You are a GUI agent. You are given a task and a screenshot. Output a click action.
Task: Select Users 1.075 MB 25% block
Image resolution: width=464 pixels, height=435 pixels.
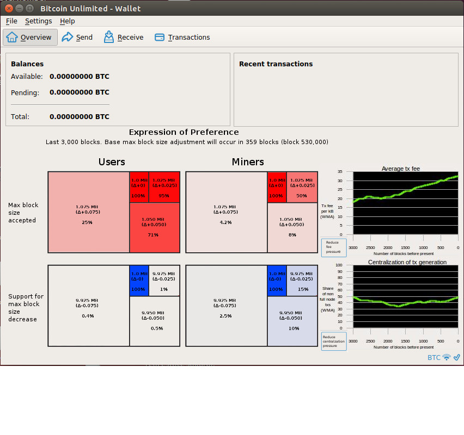point(88,212)
